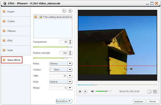Click the subtitle file type icon
Screen dimensions: 161x105
point(41,17)
